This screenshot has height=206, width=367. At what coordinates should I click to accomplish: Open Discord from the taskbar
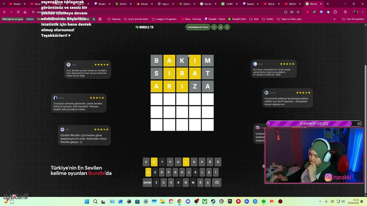(x=188, y=201)
